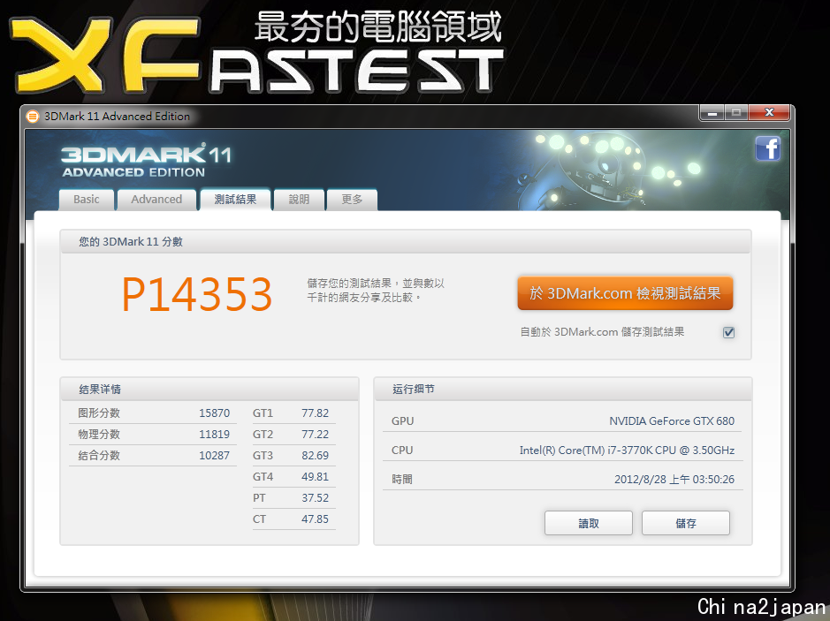This screenshot has height=621, width=830.
Task: Minimize the 3DMark 11 window
Action: pyautogui.click(x=712, y=113)
